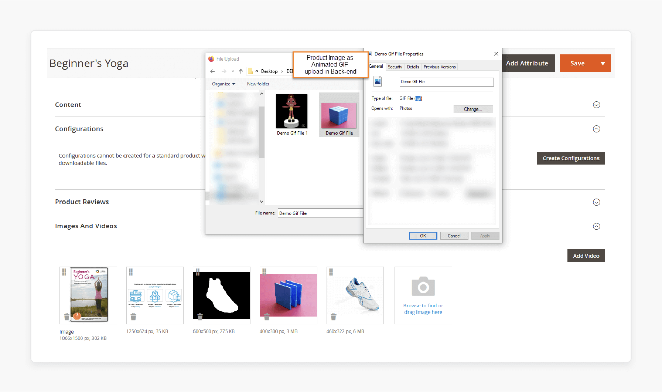662x392 pixels.
Task: Click the folder icon in the address path
Action: (250, 71)
